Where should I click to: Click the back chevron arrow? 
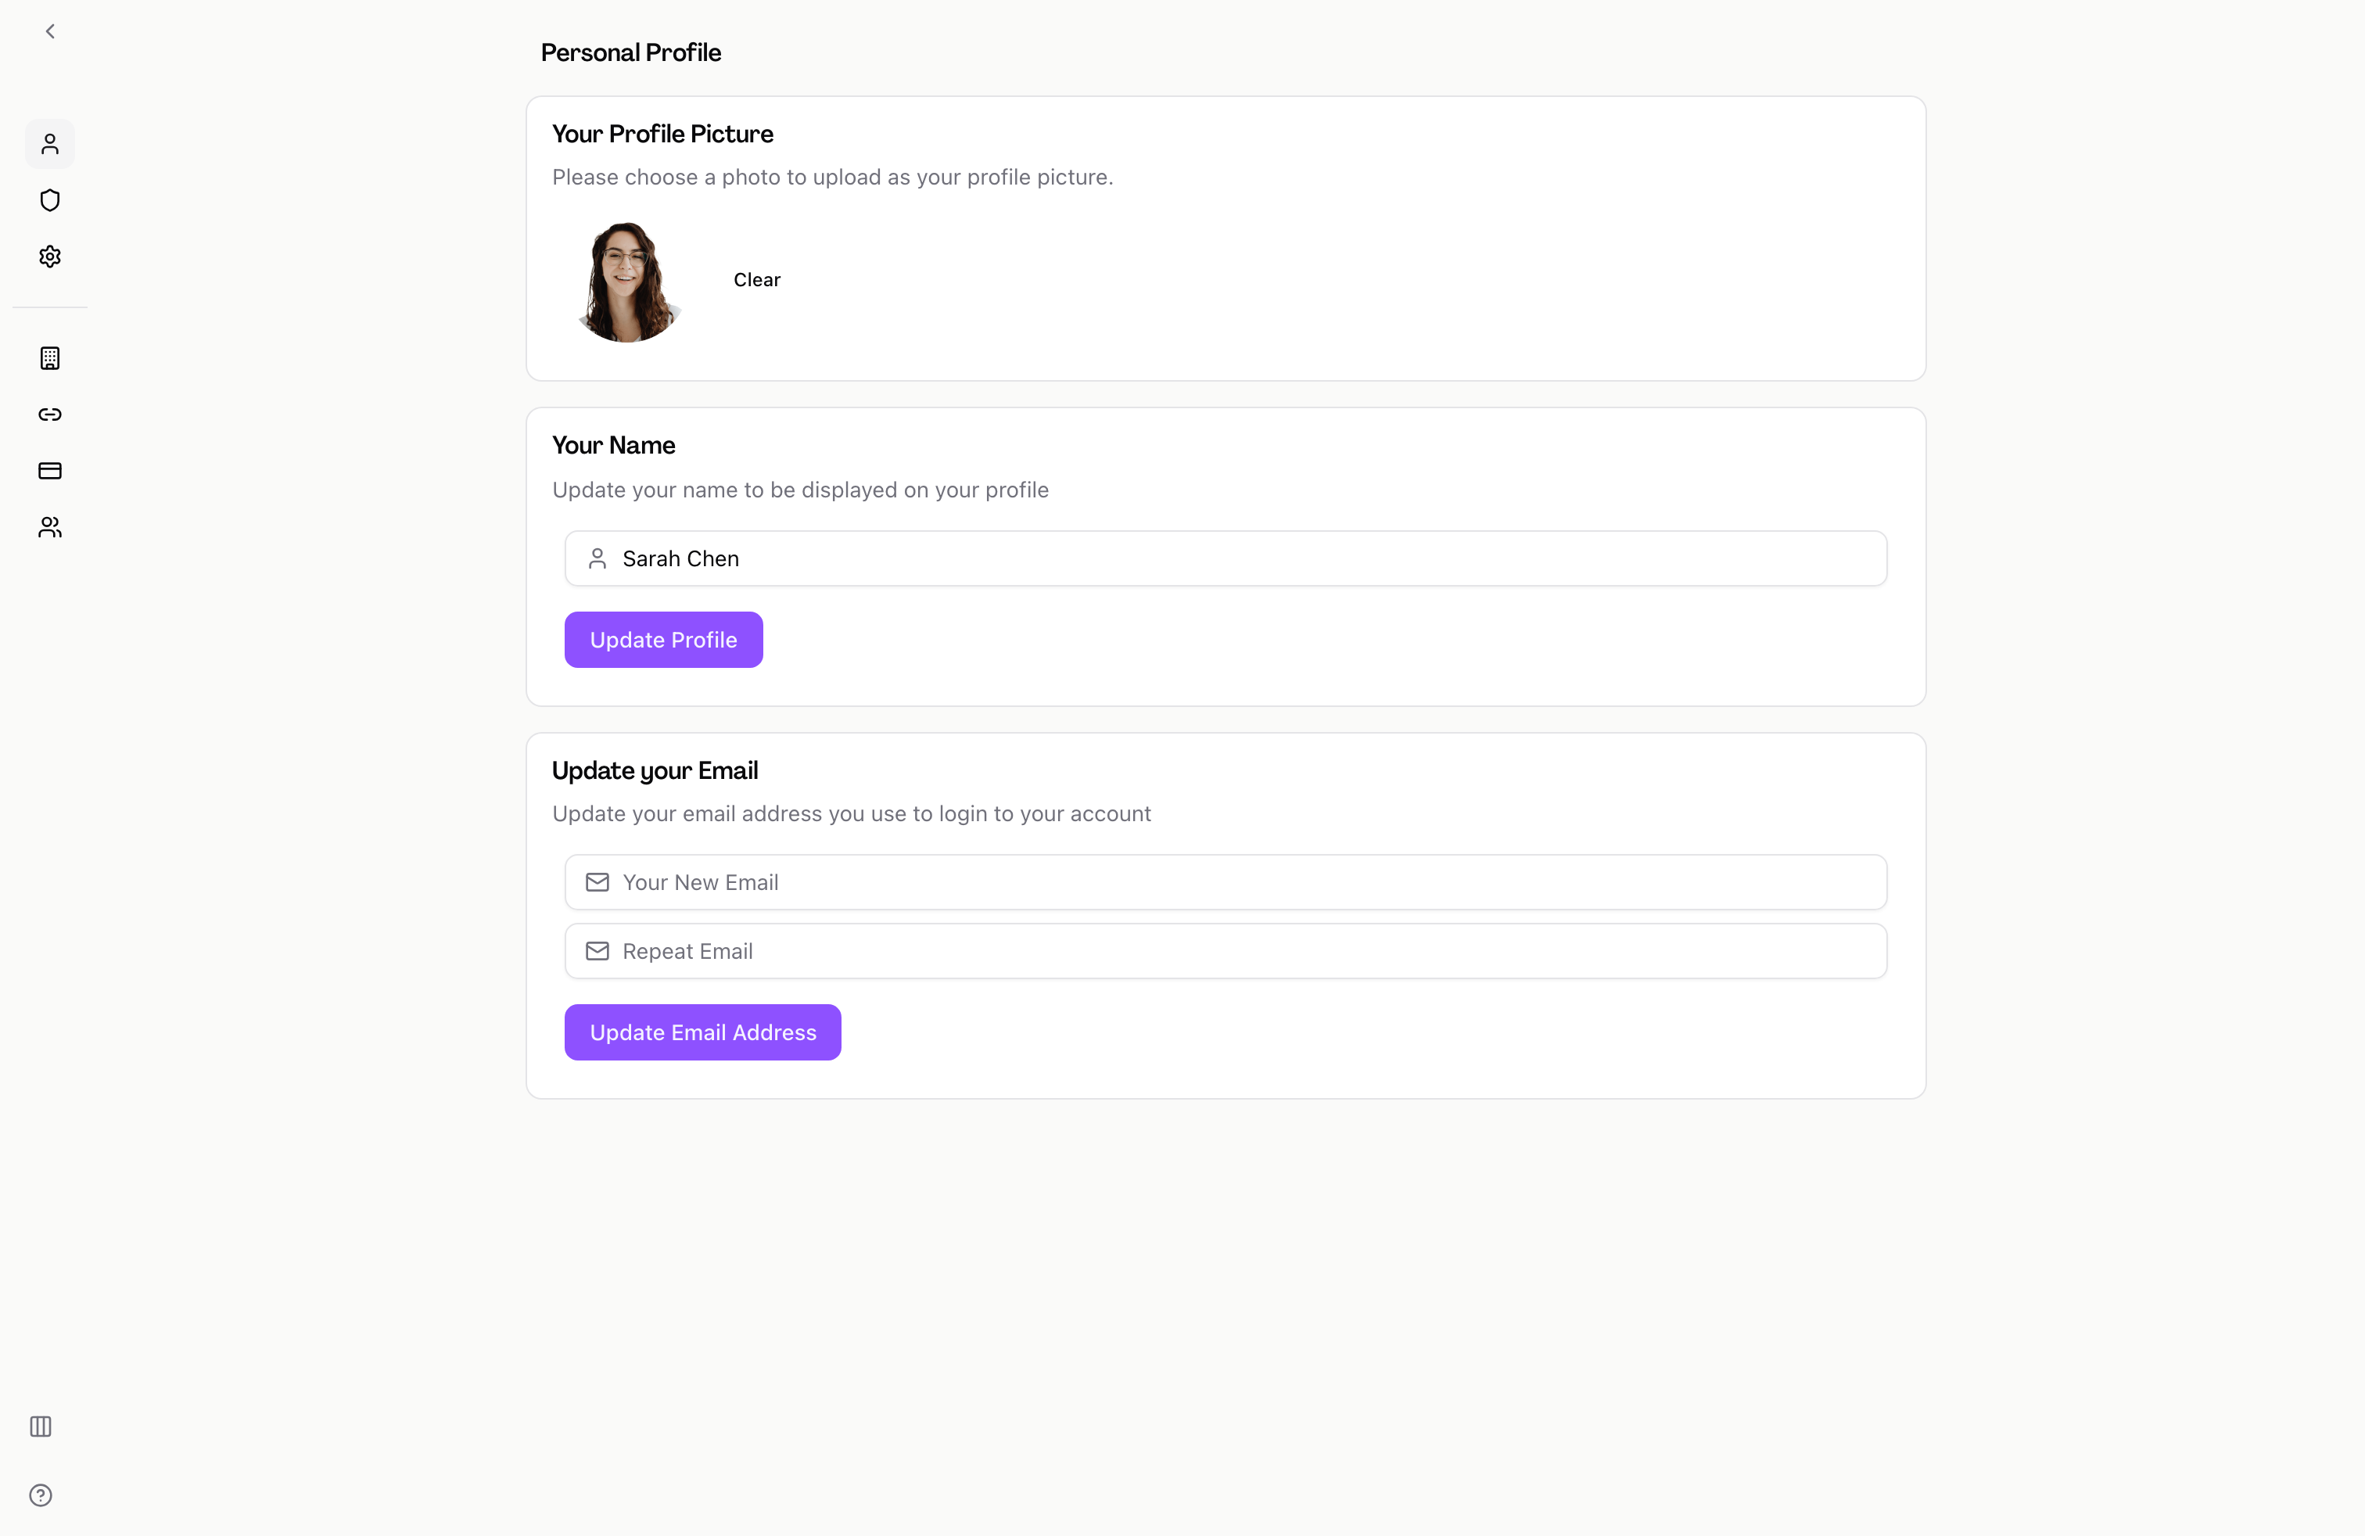coord(50,32)
